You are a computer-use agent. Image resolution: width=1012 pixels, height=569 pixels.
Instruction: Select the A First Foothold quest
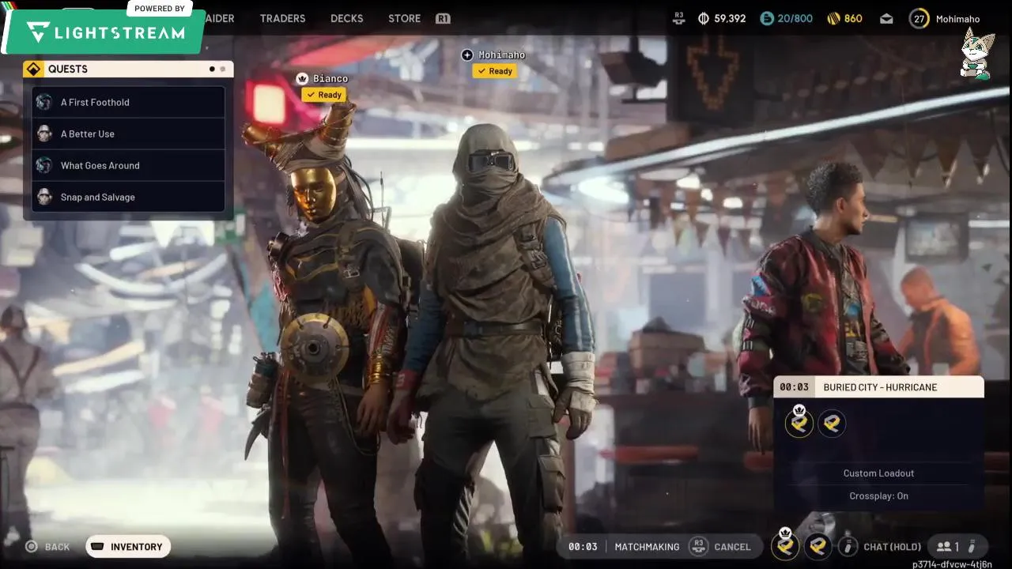point(128,102)
